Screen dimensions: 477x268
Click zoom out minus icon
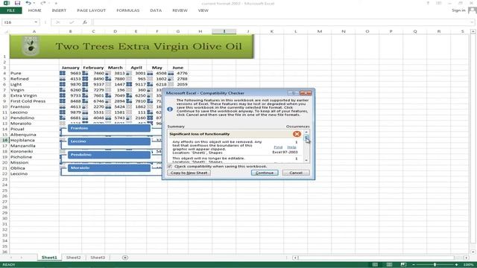[414, 265]
